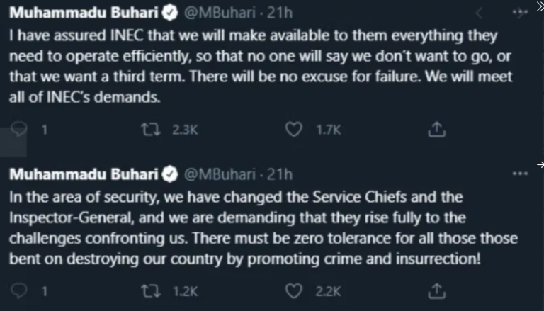Viewport: 544px width, 311px height.
Task: Click @MBuhari handle on the security tweet
Action: [x=220, y=174]
